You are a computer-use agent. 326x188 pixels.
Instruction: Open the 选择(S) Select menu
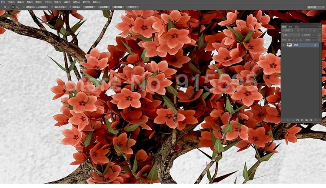tap(57, 2)
